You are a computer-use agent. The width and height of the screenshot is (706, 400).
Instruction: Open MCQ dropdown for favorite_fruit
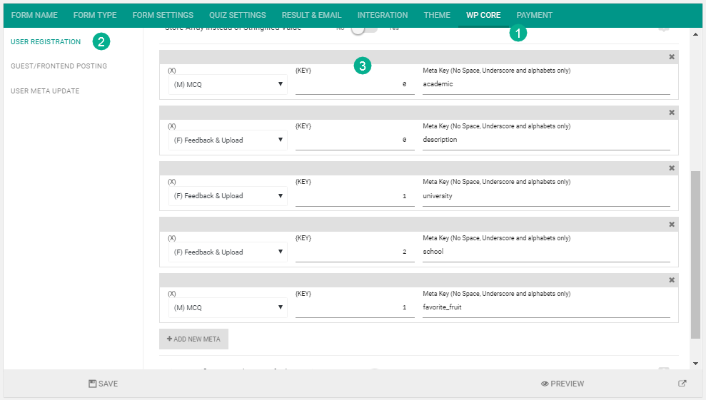pos(228,308)
